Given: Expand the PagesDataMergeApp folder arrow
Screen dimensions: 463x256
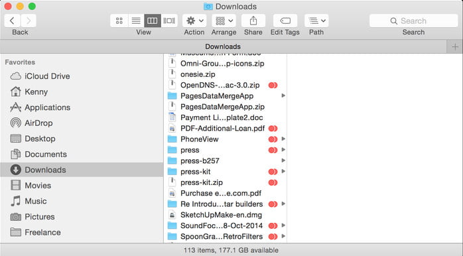Looking at the screenshot, I should coord(283,96).
